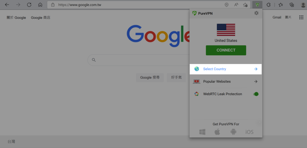Get PureVPN for Windows icon
The image size is (307, 148).
[x=202, y=132]
